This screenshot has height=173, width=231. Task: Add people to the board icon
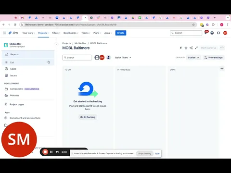tap(109, 58)
